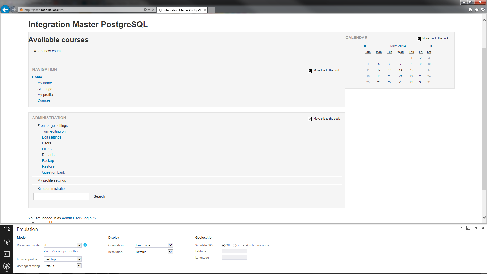
Task: Open Favorites with the star icon
Action: pyautogui.click(x=477, y=10)
